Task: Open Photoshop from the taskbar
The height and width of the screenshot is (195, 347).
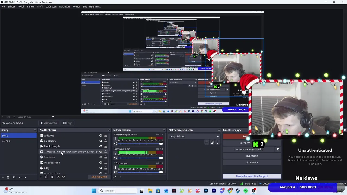Action: click(x=206, y=191)
